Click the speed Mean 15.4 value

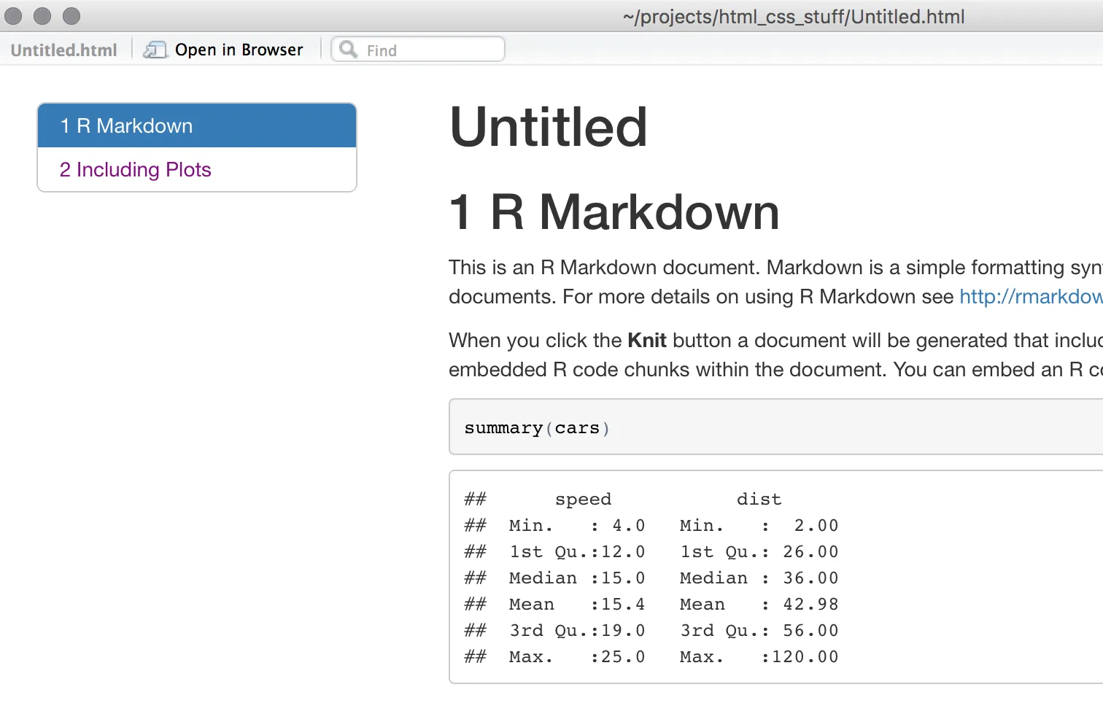623,605
